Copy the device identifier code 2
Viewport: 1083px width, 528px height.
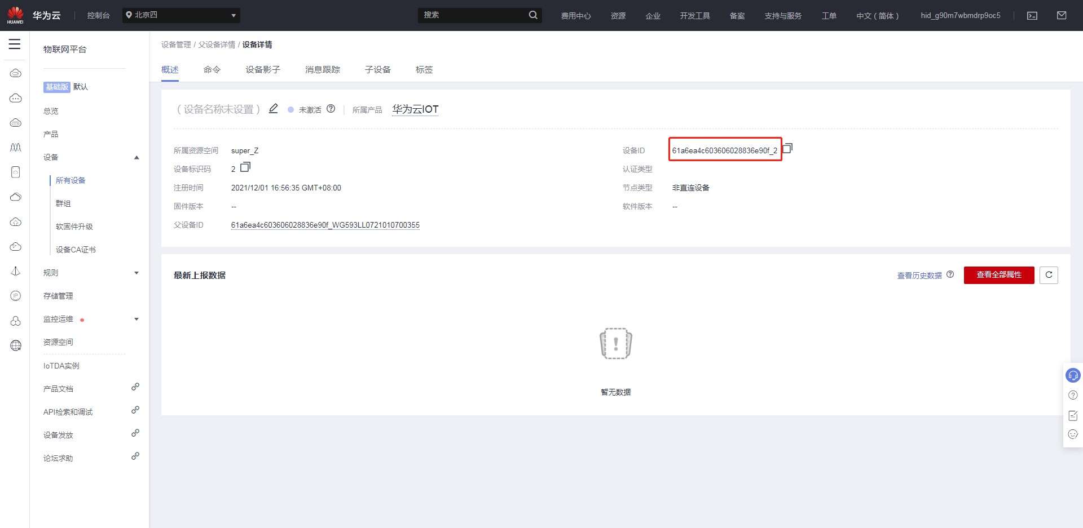(245, 167)
